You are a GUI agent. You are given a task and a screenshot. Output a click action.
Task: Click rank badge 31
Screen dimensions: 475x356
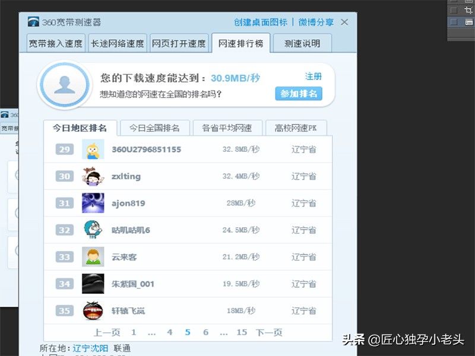pyautogui.click(x=65, y=203)
